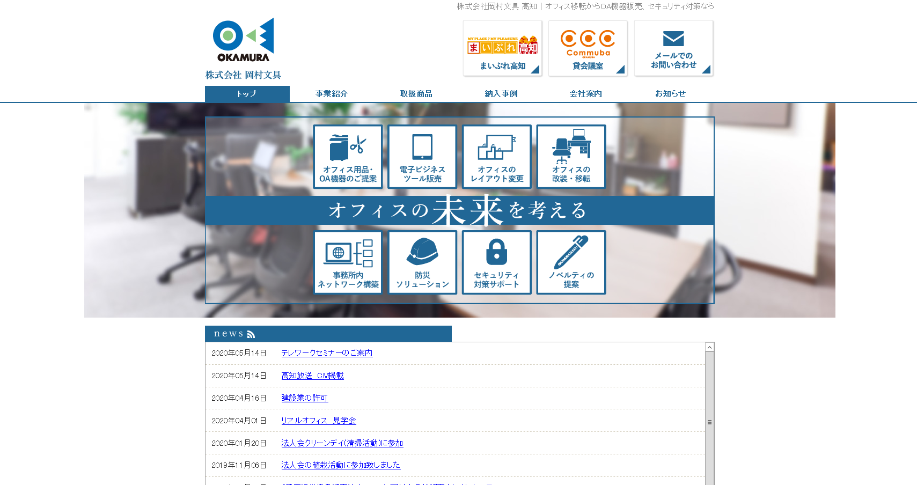Open the まいぷれ高知 banner

(x=502, y=48)
